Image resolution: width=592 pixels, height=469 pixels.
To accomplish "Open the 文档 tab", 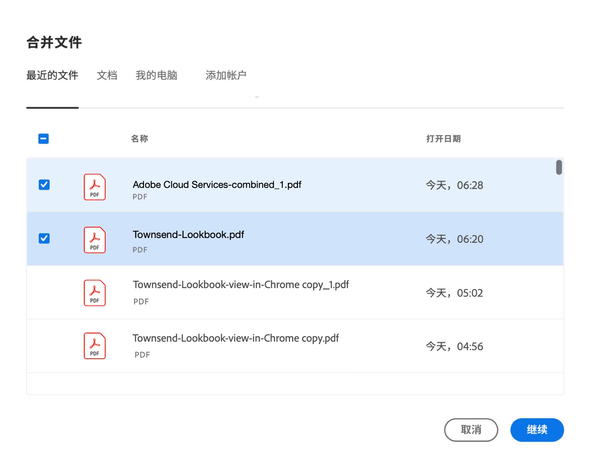I will 107,75.
